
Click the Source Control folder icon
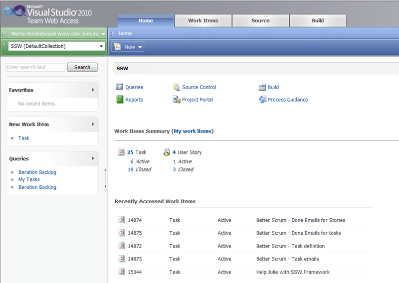point(177,87)
